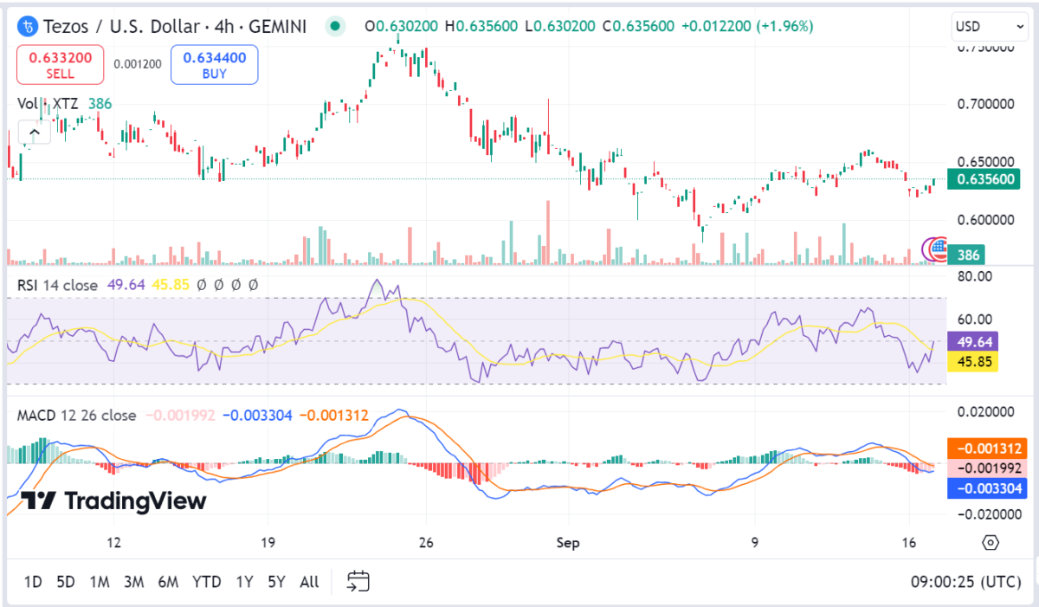Select the MACD 12 26 close label
The height and width of the screenshot is (607, 1039).
(76, 416)
